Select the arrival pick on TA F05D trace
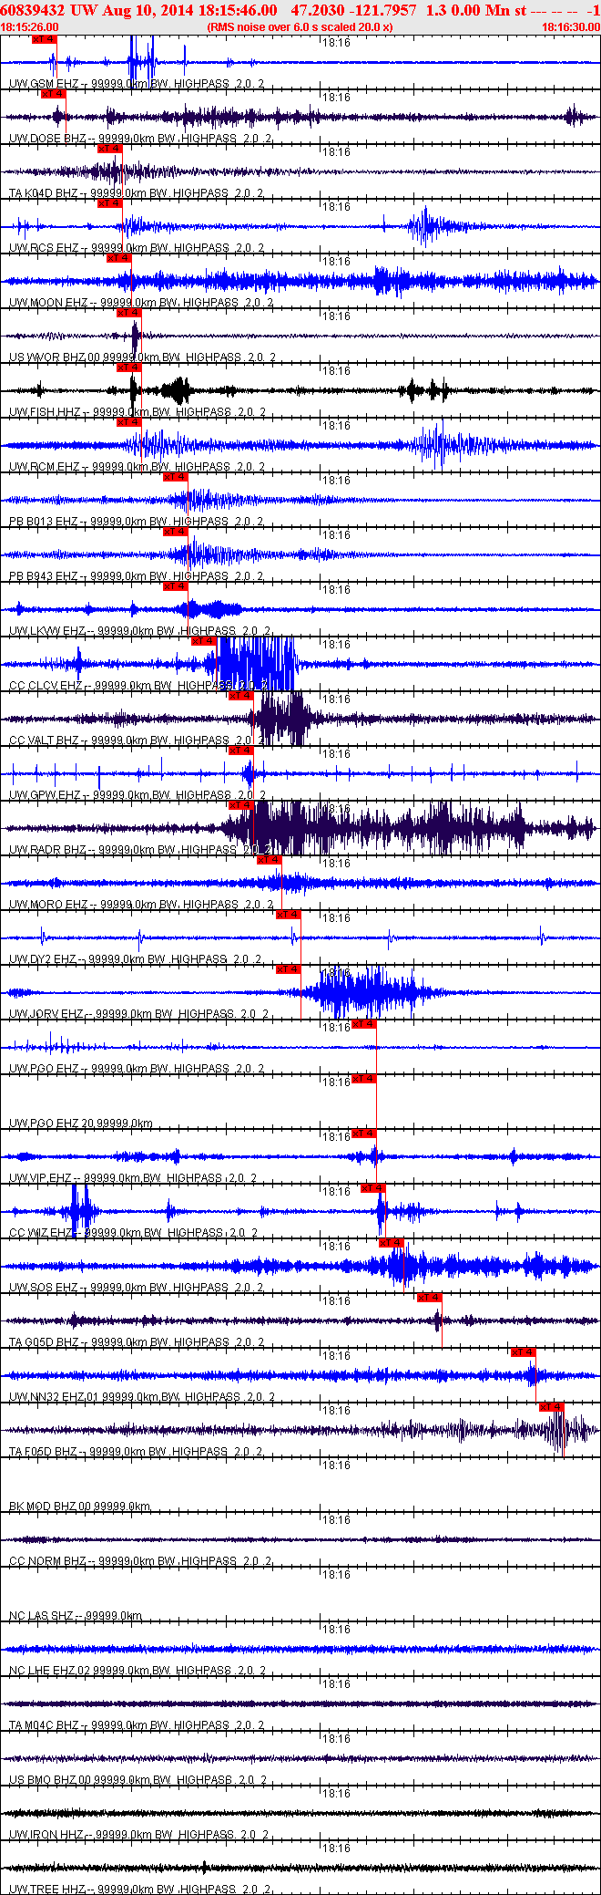This screenshot has height=1895, width=601. point(552,1407)
